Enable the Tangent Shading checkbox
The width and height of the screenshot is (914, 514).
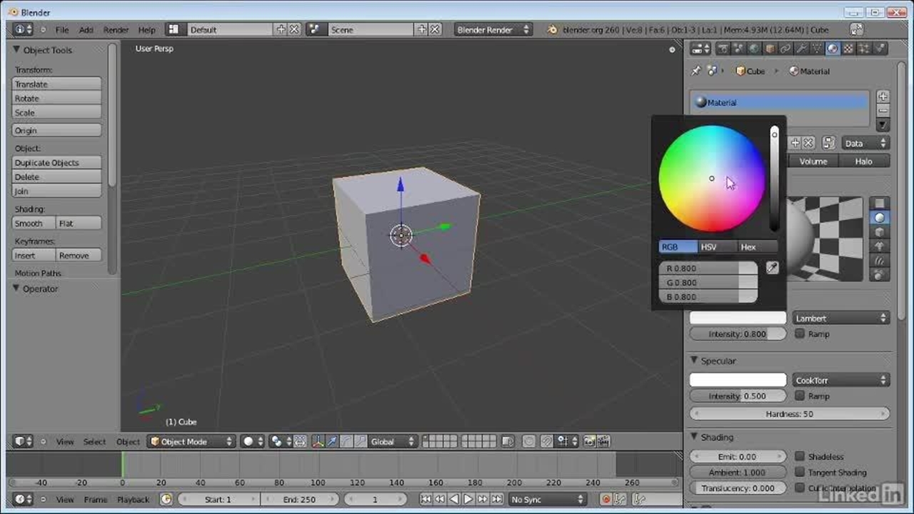click(x=800, y=473)
